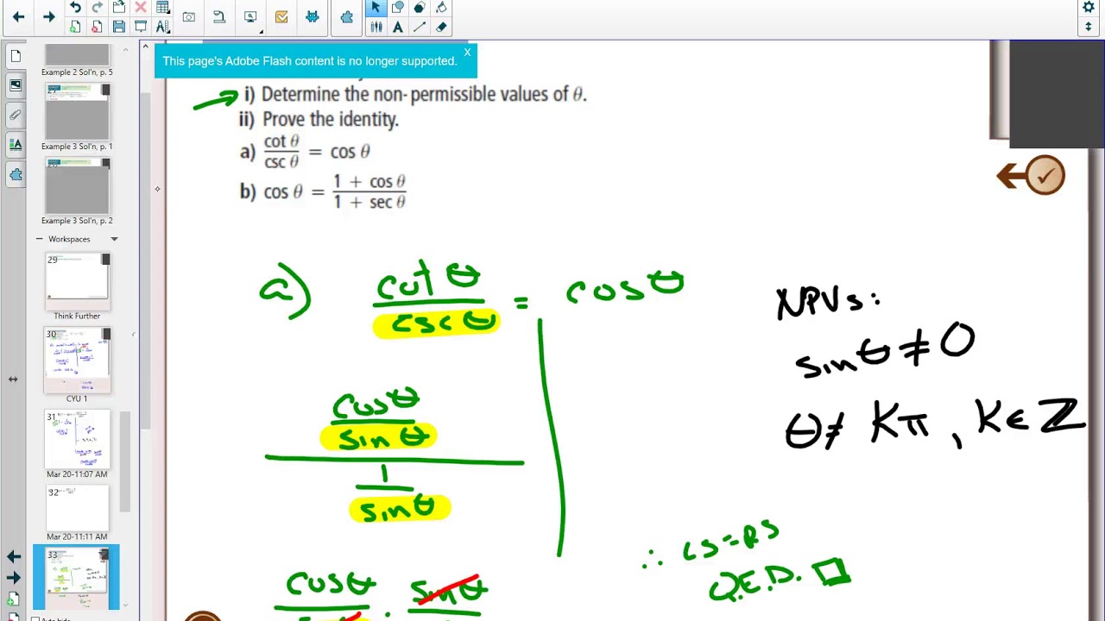Viewport: 1105px width, 621px height.
Task: Open the Response assessment checkmark tool
Action: tap(281, 17)
